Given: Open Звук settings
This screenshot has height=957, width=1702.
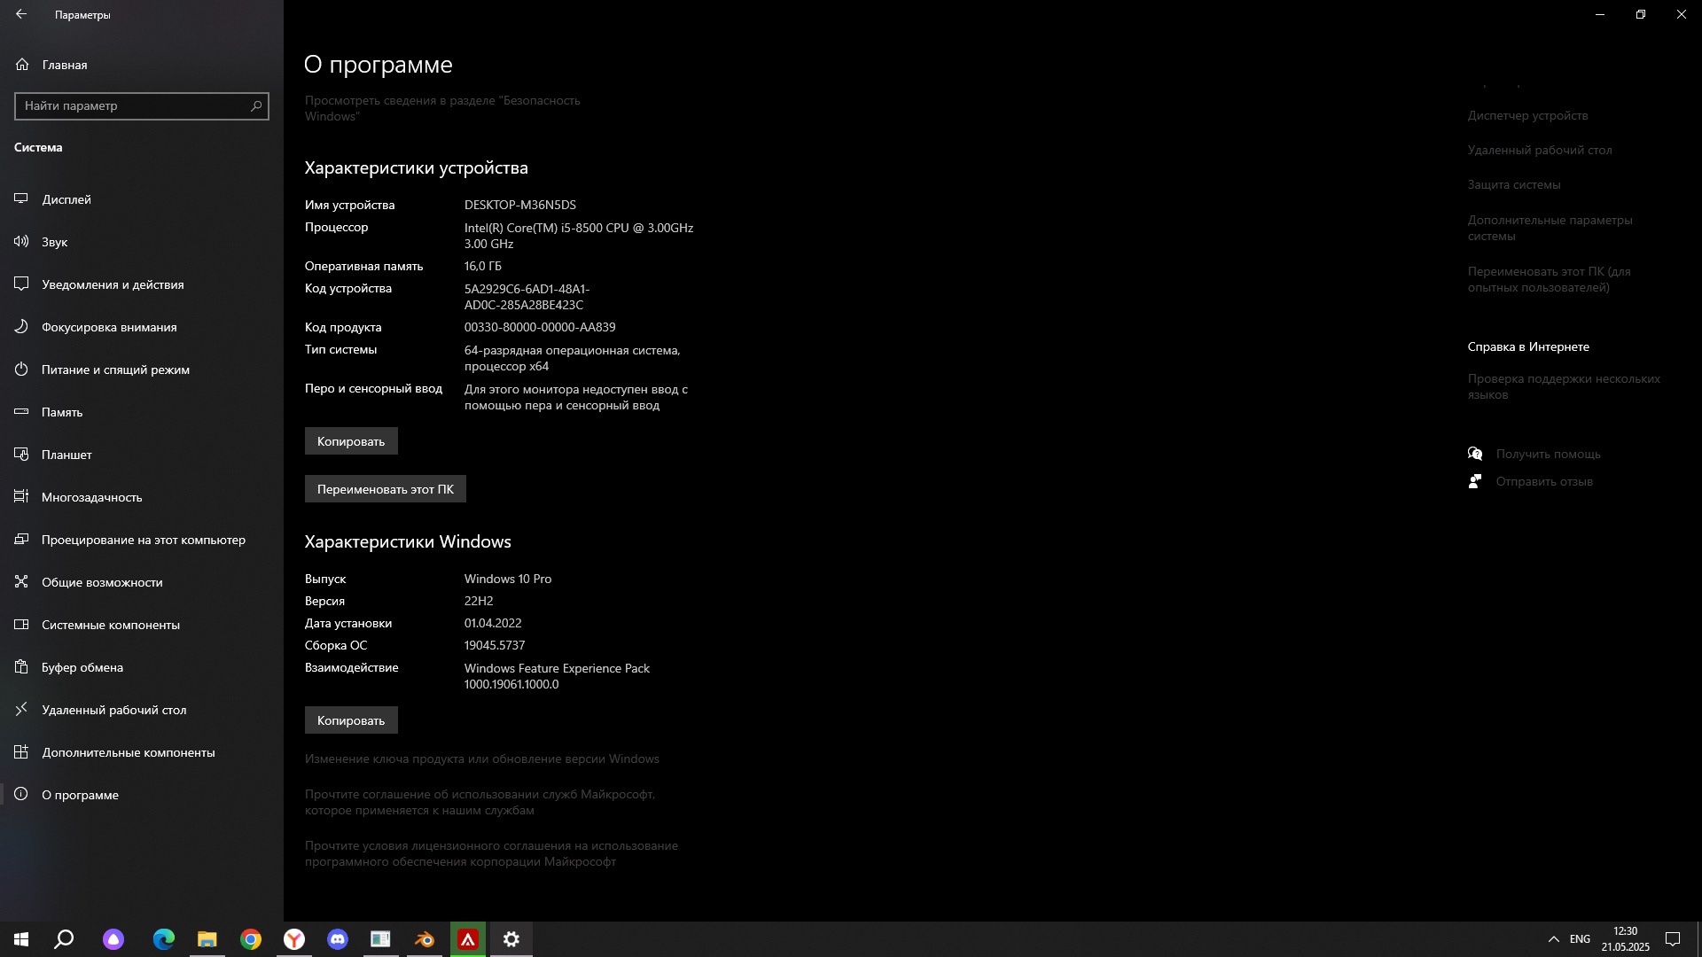Looking at the screenshot, I should pyautogui.click(x=142, y=242).
